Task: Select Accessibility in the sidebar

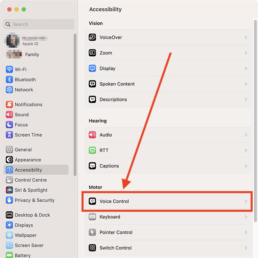Action: click(36, 169)
